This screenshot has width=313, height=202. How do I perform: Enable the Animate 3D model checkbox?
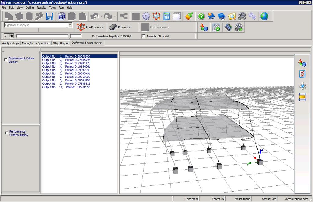coord(144,36)
